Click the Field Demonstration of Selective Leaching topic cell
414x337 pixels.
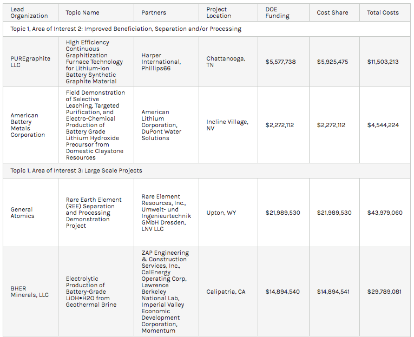point(95,125)
